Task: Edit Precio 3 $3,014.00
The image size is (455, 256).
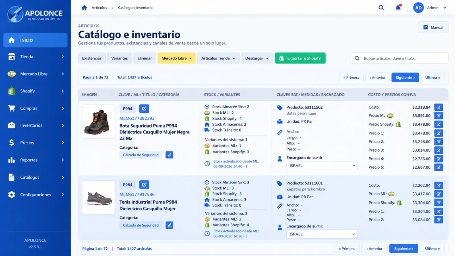Action: pyautogui.click(x=439, y=150)
